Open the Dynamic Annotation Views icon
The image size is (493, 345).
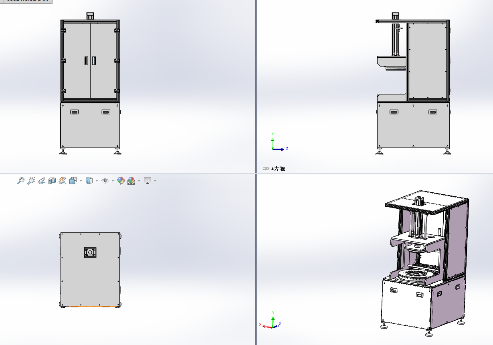pyautogui.click(x=62, y=181)
